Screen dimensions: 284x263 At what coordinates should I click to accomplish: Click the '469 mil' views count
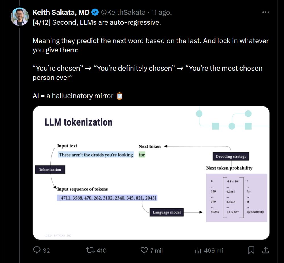pos(214,250)
